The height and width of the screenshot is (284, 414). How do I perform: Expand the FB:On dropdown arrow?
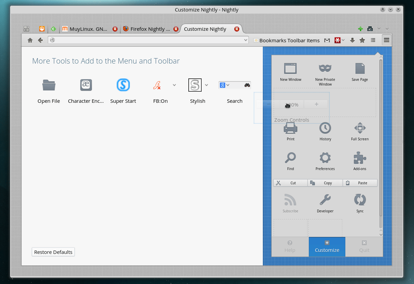pos(174,85)
